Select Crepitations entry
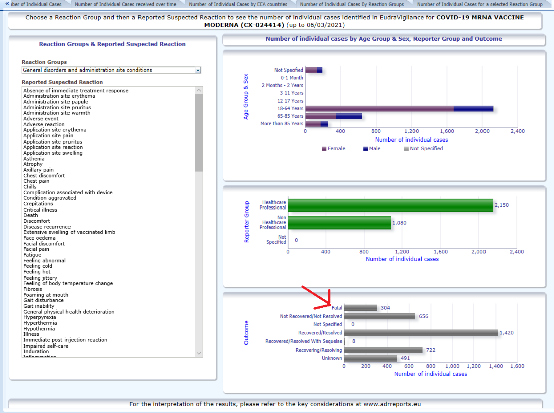 point(38,204)
